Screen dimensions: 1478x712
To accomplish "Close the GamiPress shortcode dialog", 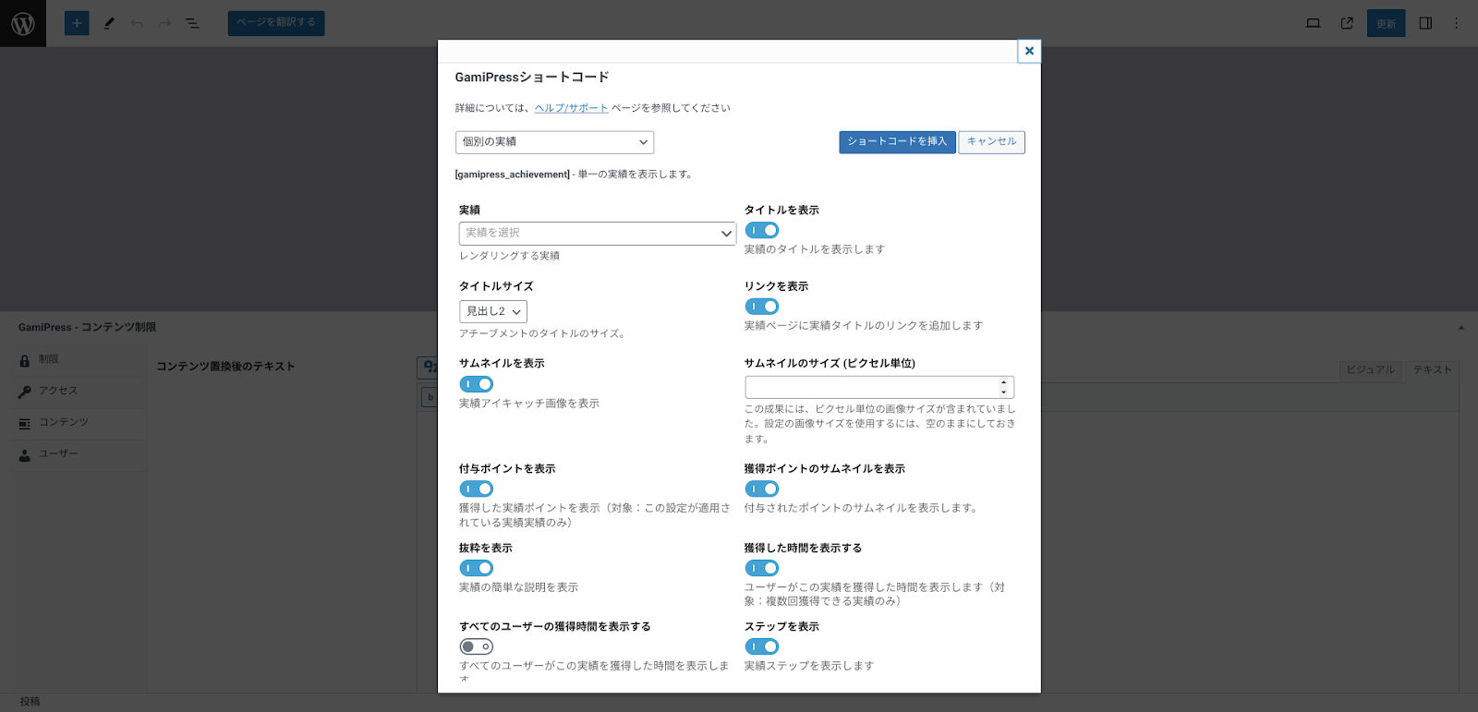I will pyautogui.click(x=1029, y=51).
